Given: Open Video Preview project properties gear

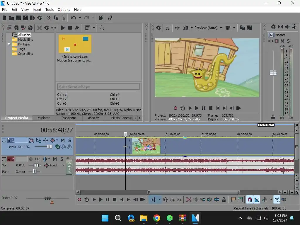Looking at the screenshot, I should pyautogui.click(x=158, y=28).
